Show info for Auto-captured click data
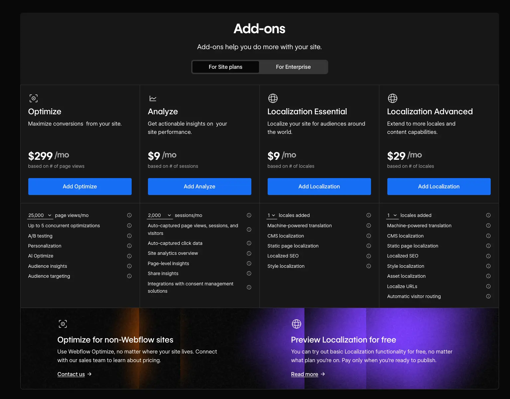The image size is (510, 399). (249, 243)
